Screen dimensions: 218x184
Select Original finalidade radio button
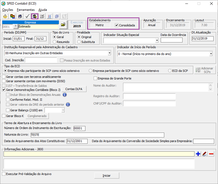79,37
